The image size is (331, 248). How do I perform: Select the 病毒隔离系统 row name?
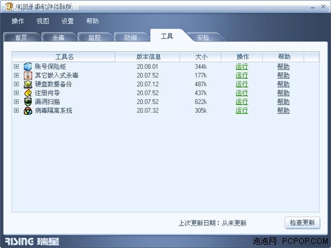tap(54, 110)
